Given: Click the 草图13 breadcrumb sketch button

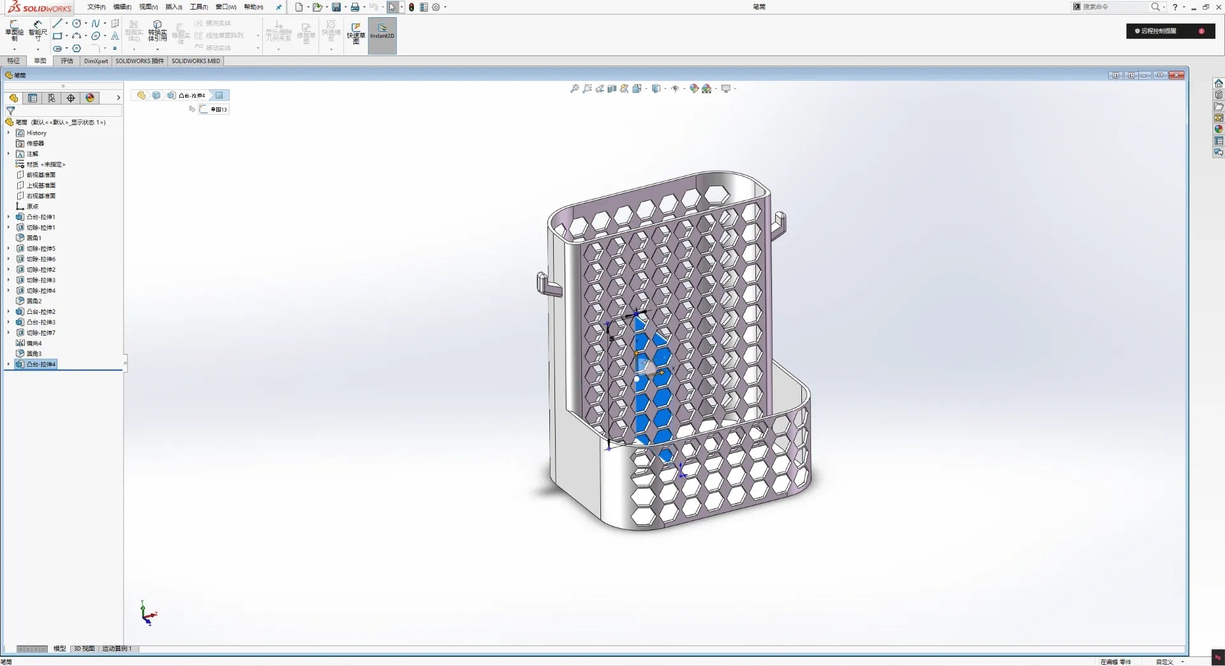Looking at the screenshot, I should 214,109.
